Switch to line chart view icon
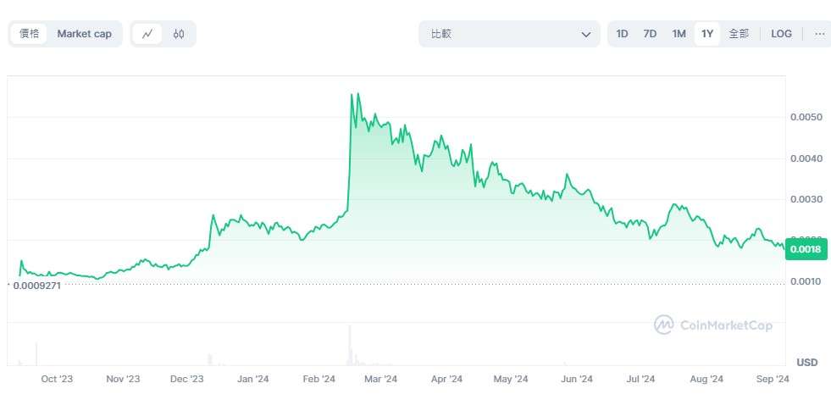Image resolution: width=831 pixels, height=400 pixels. click(x=147, y=34)
